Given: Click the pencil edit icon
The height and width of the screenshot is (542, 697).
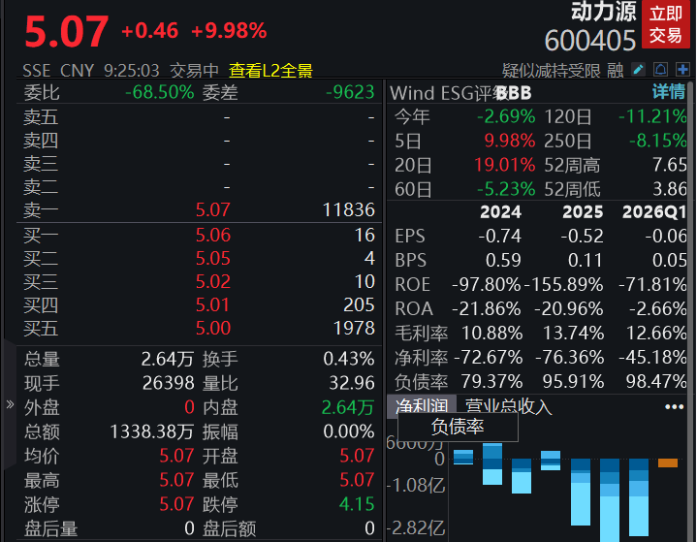Looking at the screenshot, I should tap(638, 70).
